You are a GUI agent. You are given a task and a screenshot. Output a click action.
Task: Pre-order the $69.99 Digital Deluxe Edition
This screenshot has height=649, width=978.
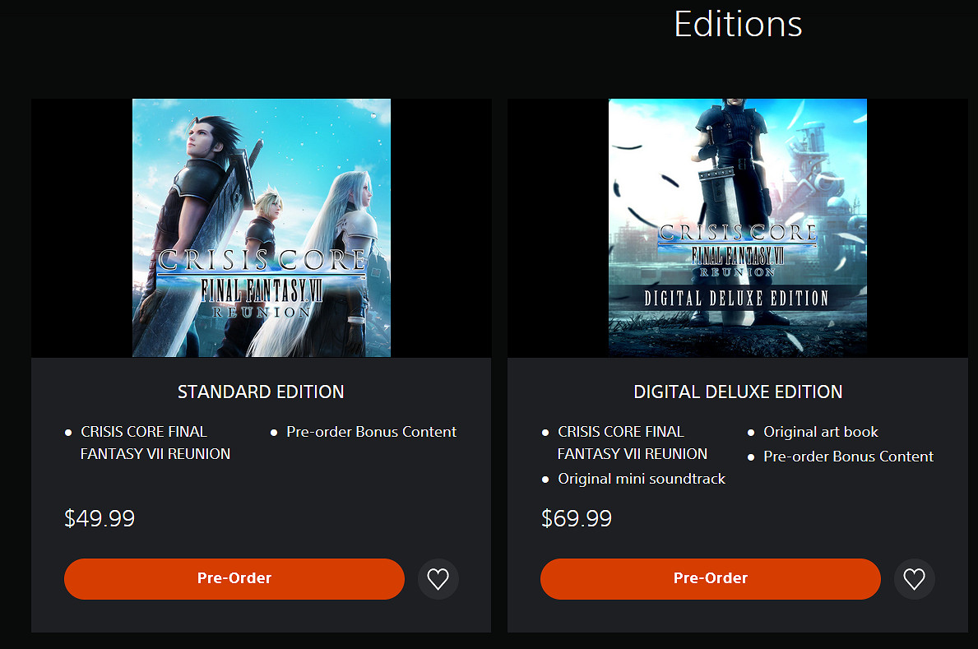pyautogui.click(x=710, y=578)
